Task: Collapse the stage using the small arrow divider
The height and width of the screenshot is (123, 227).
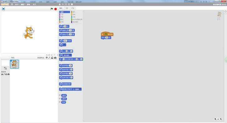Action: [58, 55]
